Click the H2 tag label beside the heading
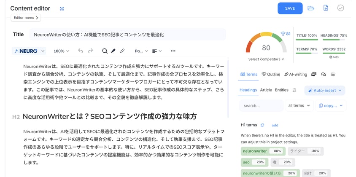 (16, 117)
